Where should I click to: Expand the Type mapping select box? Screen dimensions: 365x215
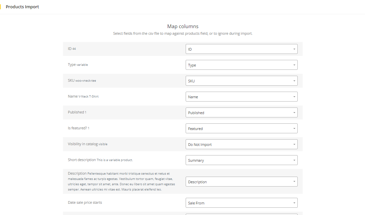point(241,65)
